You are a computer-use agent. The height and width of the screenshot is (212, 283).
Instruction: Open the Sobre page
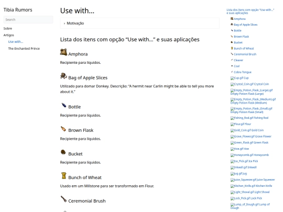8,28
